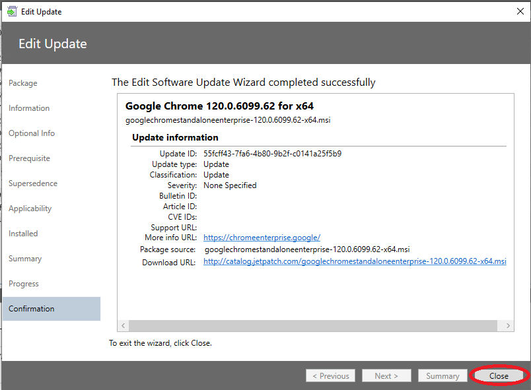Click the Package source msi filename
Image resolution: width=531 pixels, height=390 pixels.
(x=307, y=249)
